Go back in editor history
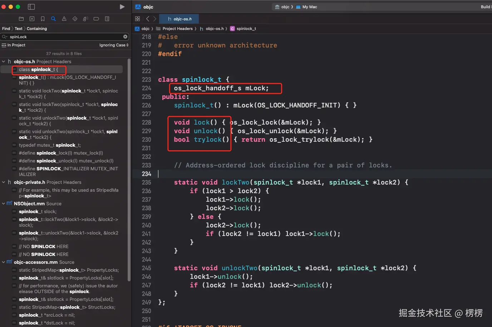The image size is (492, 327). 148,19
